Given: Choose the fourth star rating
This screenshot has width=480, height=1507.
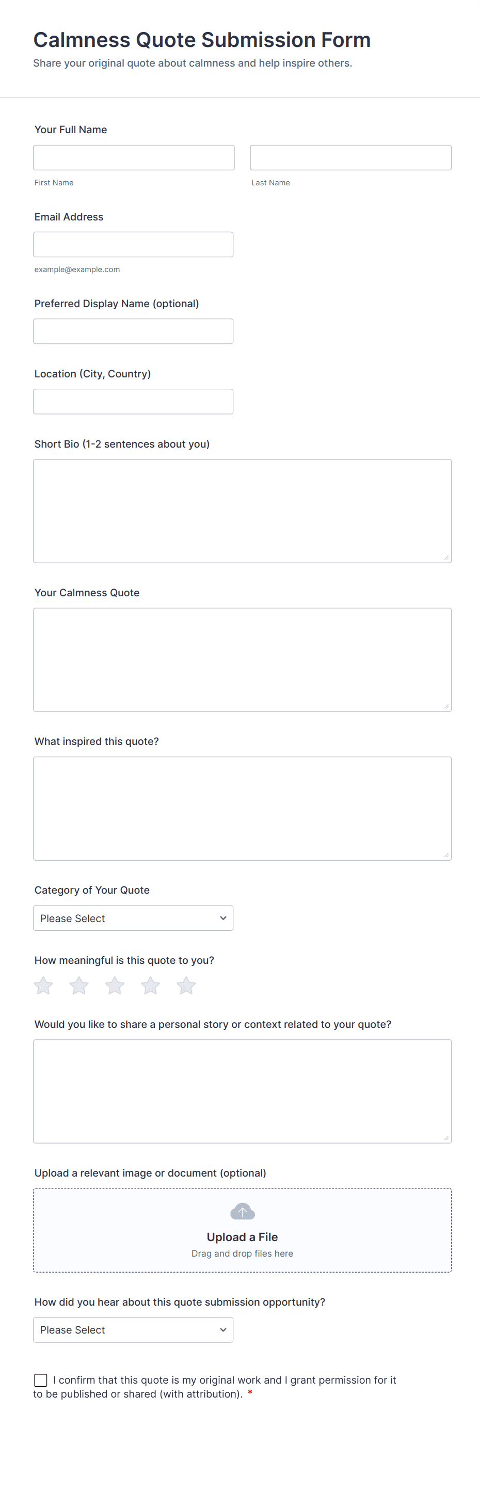Looking at the screenshot, I should [150, 986].
